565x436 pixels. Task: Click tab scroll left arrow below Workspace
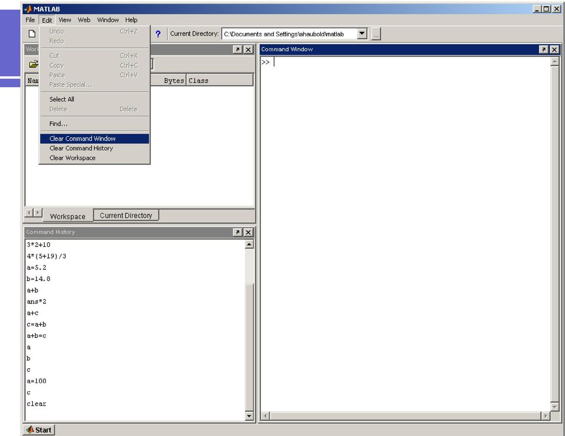coord(29,213)
